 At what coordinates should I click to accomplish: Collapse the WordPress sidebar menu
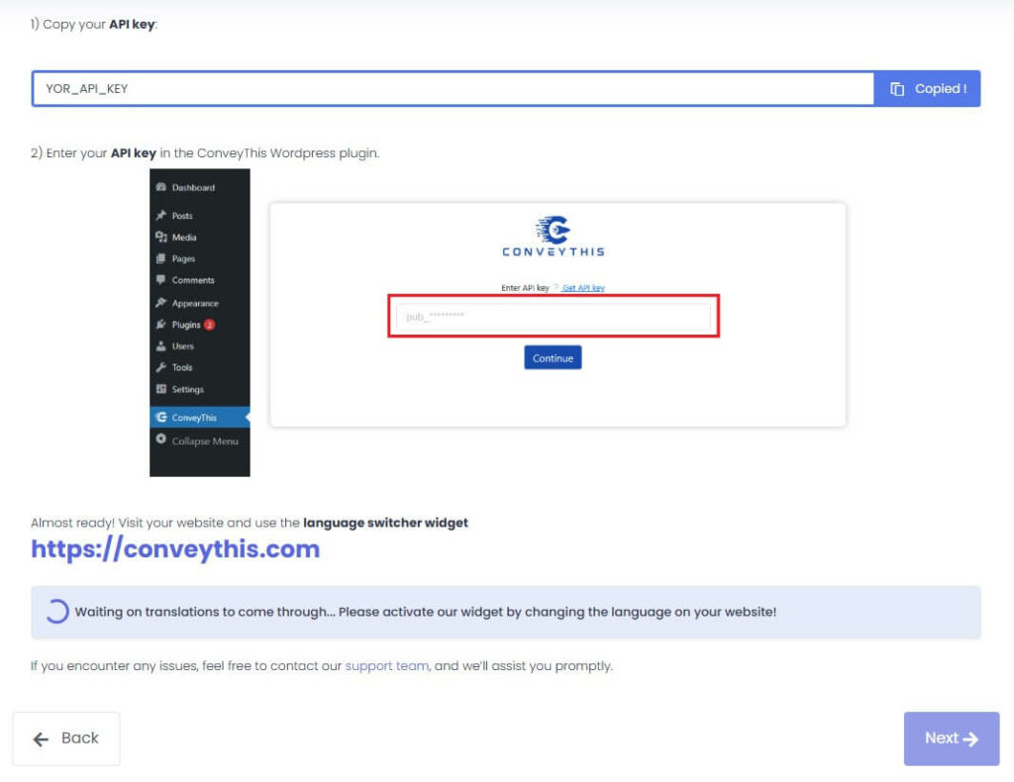pos(204,441)
